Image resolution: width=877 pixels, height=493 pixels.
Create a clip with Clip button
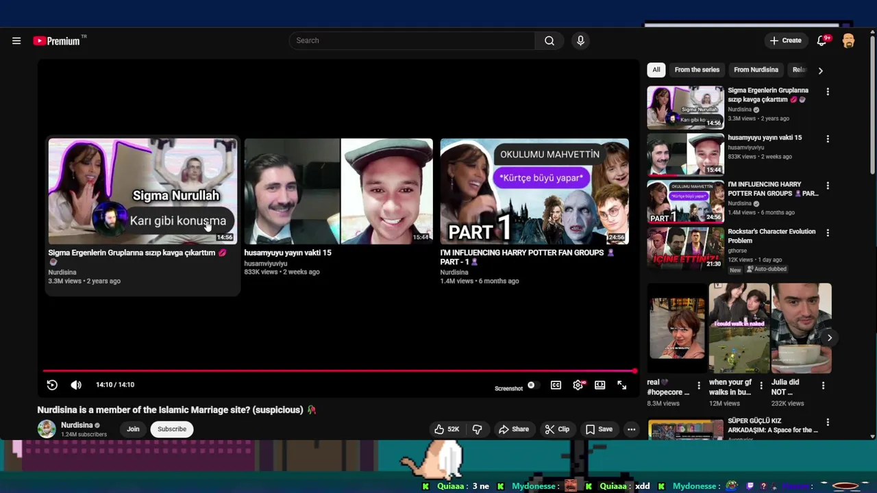(557, 429)
